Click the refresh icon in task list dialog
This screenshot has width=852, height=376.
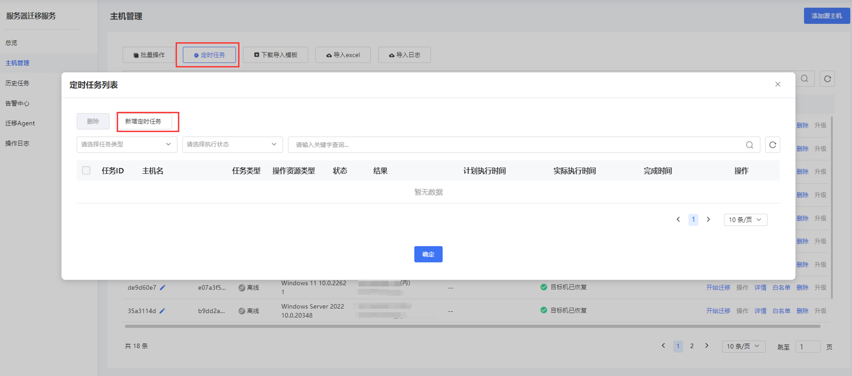[773, 145]
